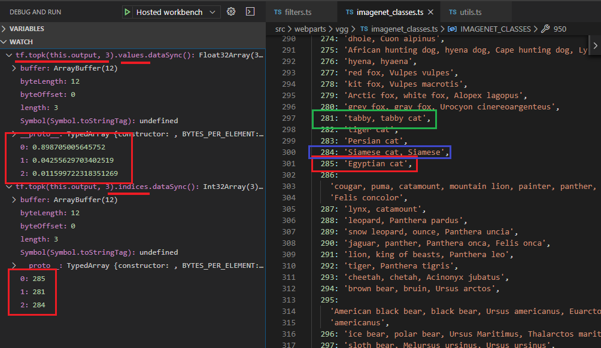Click code line 292 'tiger, Panthera tigris'
601x348 pixels.
coord(390,266)
